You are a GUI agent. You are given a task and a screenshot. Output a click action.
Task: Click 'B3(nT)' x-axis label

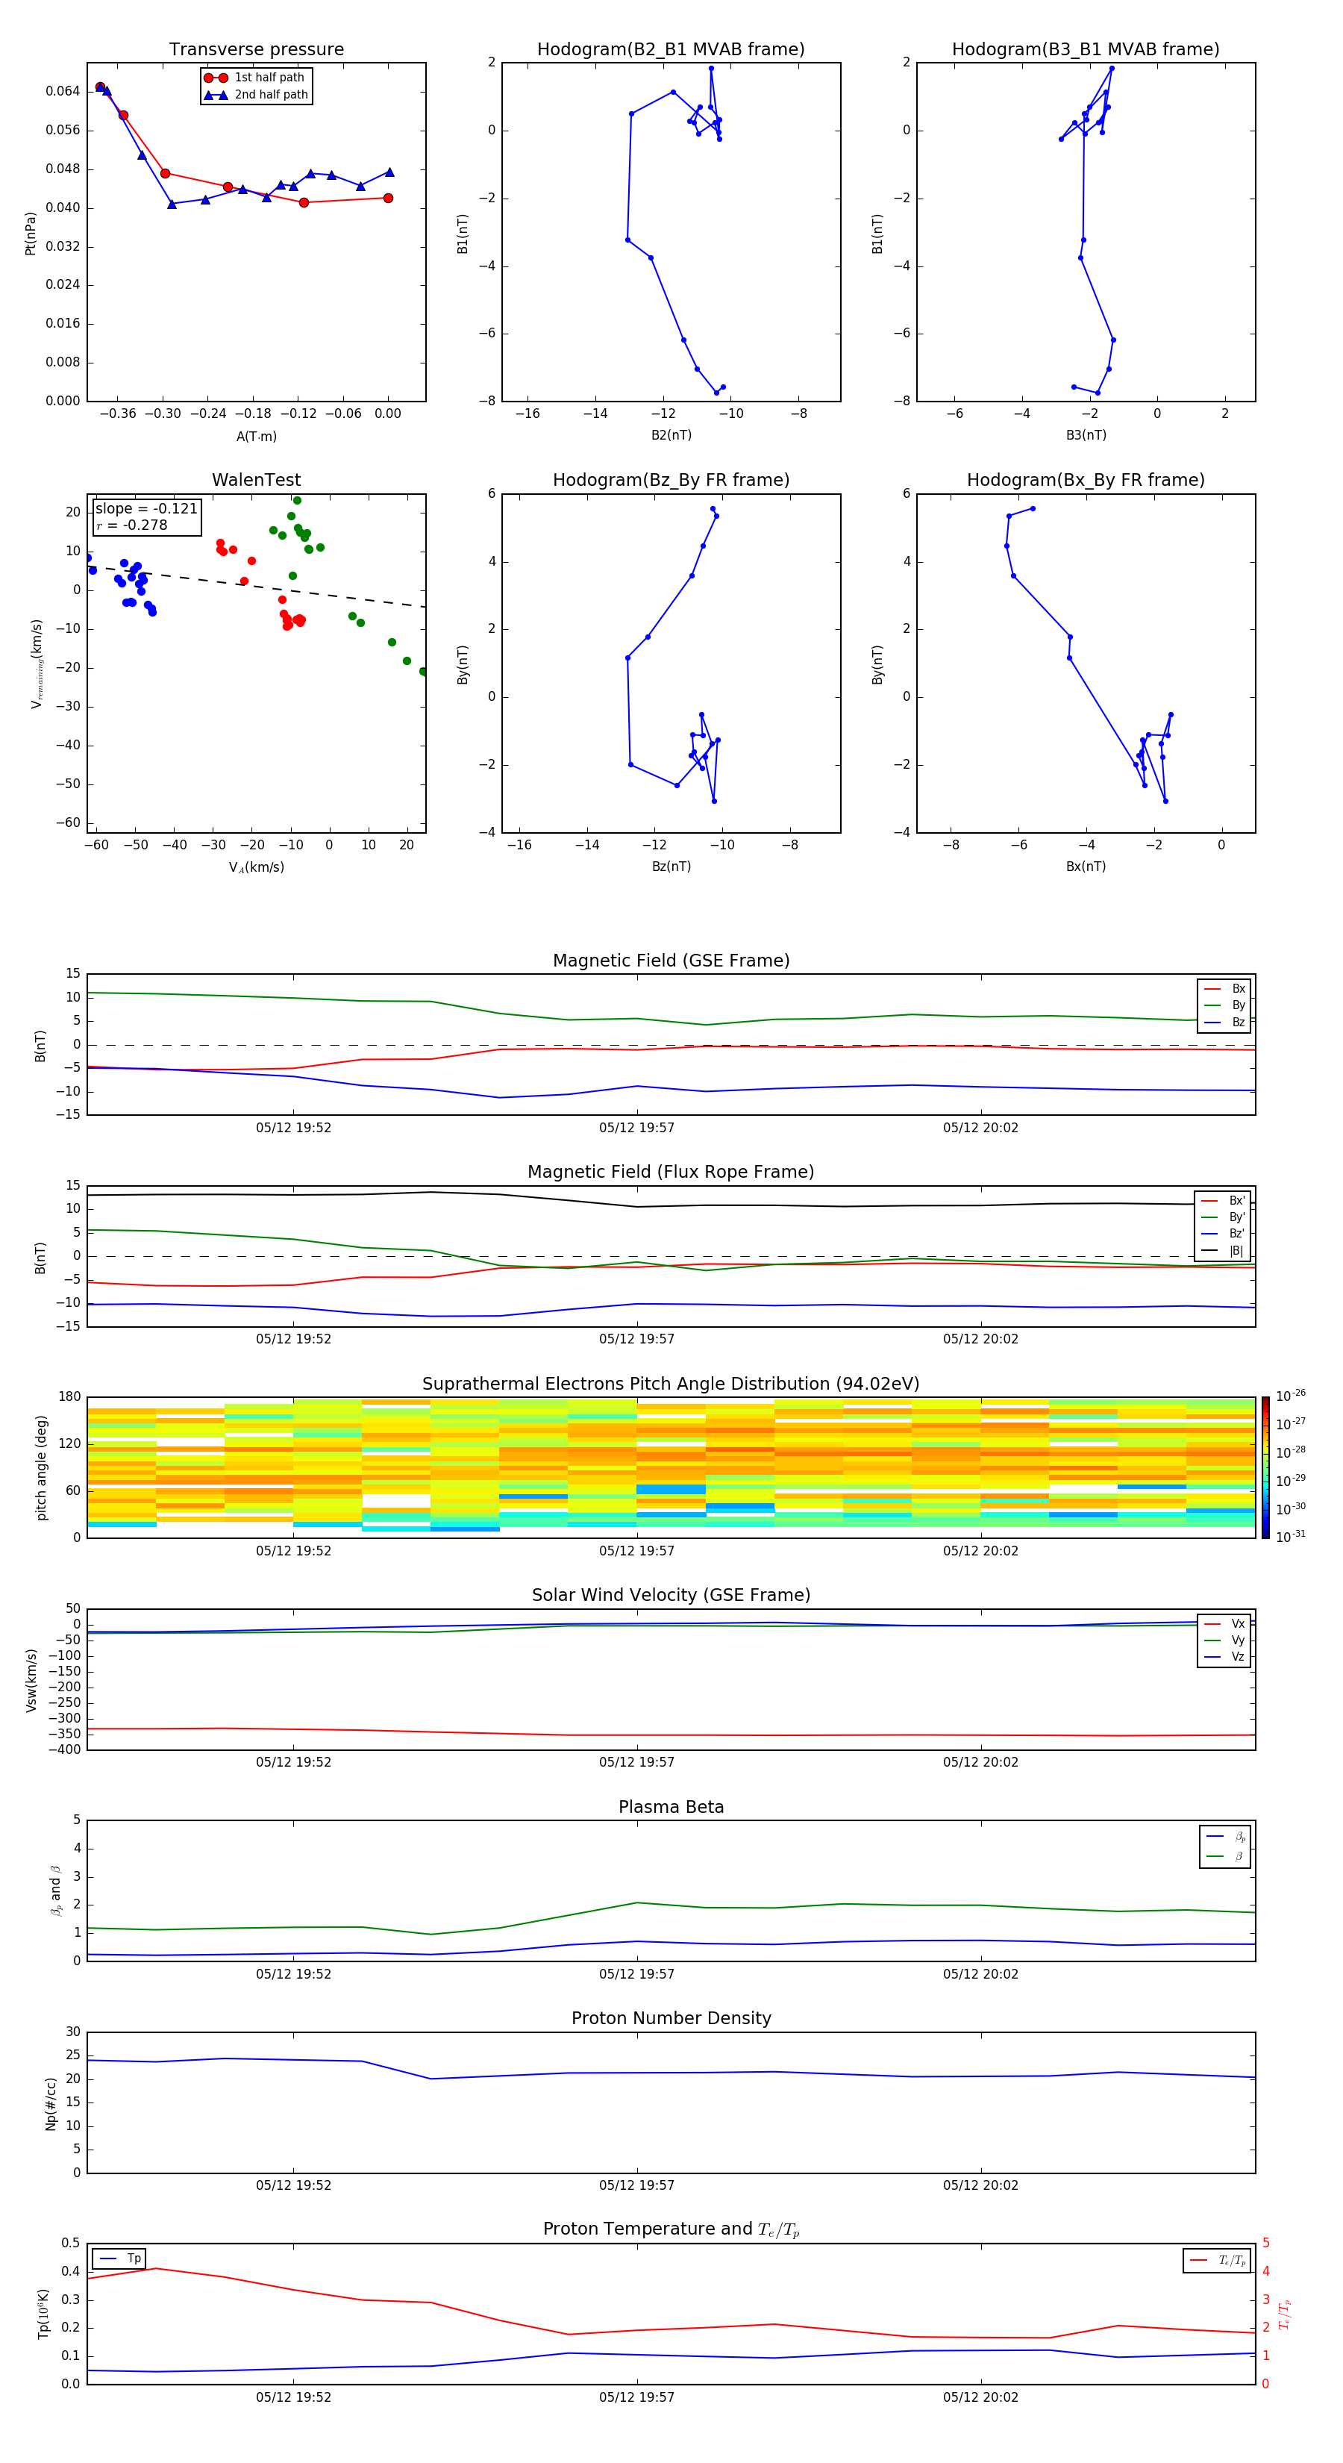[1086, 435]
